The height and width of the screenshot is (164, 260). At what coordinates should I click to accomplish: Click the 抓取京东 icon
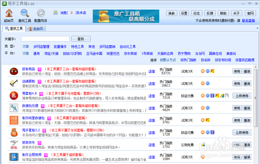14,145
